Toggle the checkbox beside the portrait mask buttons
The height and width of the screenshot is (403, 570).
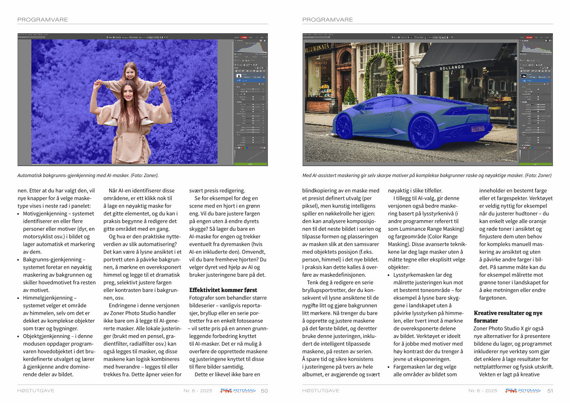265,76
